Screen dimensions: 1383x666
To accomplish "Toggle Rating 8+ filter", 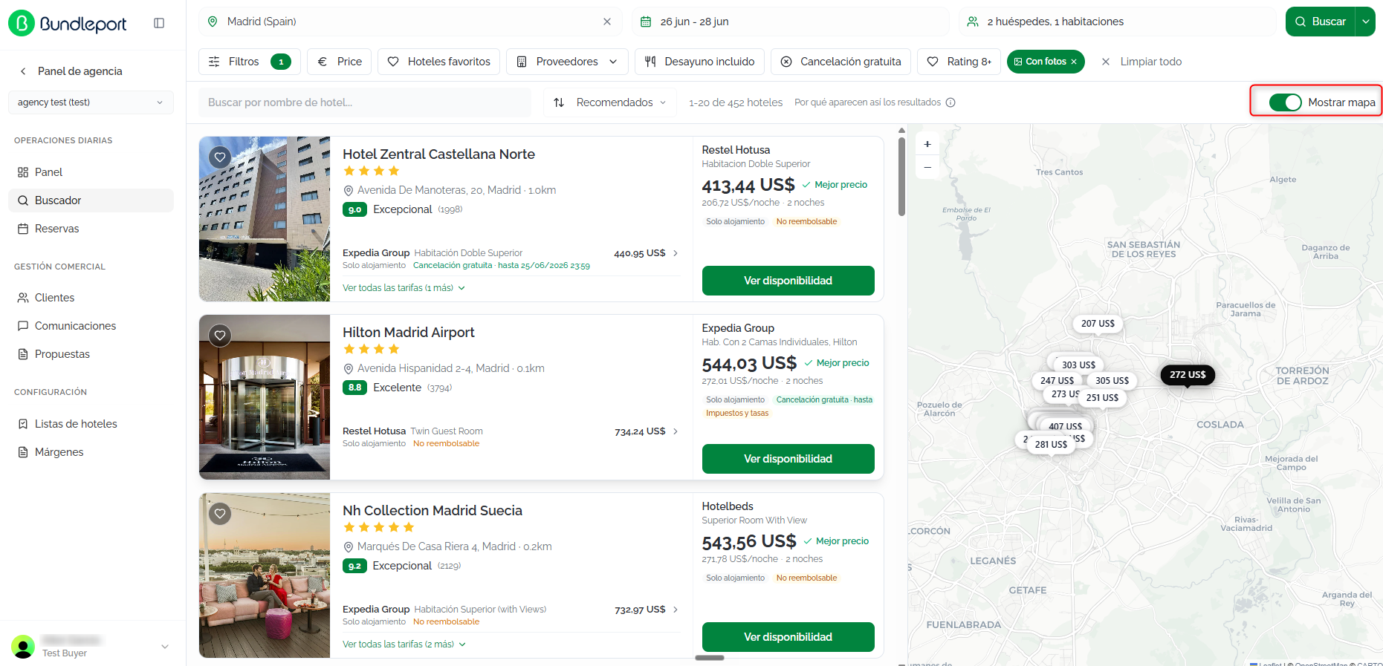I will [959, 62].
